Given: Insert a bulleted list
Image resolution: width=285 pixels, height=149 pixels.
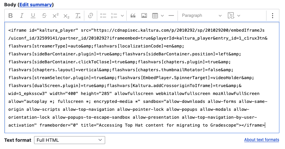Looking at the screenshot, I should pyautogui.click(x=103, y=15).
